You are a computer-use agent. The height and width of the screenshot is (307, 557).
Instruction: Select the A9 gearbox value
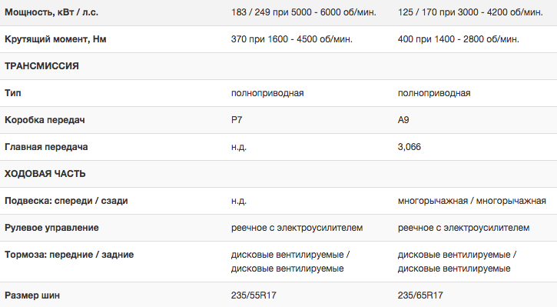tap(403, 120)
